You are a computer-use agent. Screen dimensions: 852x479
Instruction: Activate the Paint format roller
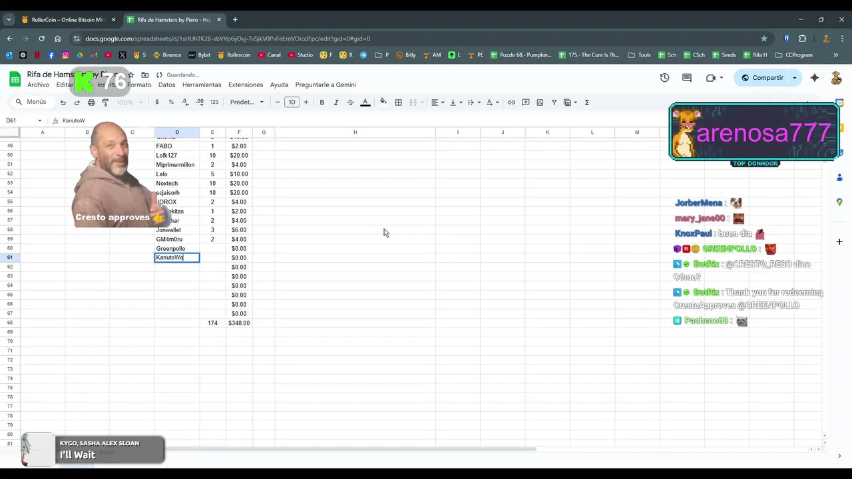tap(105, 102)
